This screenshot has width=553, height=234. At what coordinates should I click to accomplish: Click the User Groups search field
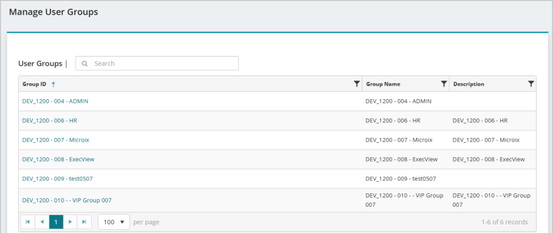157,64
